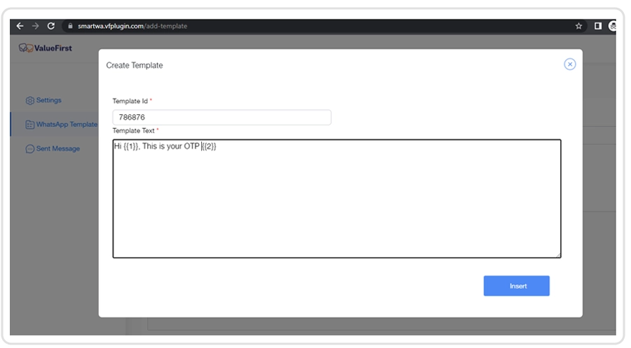Image resolution: width=631 pixels, height=348 pixels.
Task: Click the ValueFirst logo
Action: tap(46, 48)
